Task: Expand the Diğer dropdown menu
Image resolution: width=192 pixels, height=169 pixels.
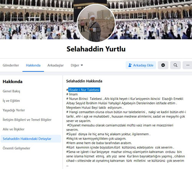Action: (77, 65)
